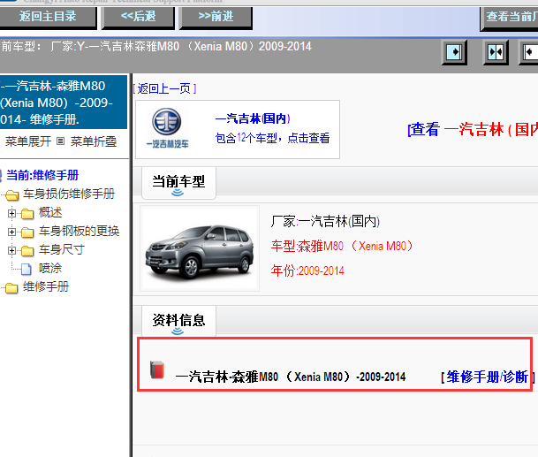
Task: Click the 车身损伤维修手册 folder icon
Action: [11, 195]
